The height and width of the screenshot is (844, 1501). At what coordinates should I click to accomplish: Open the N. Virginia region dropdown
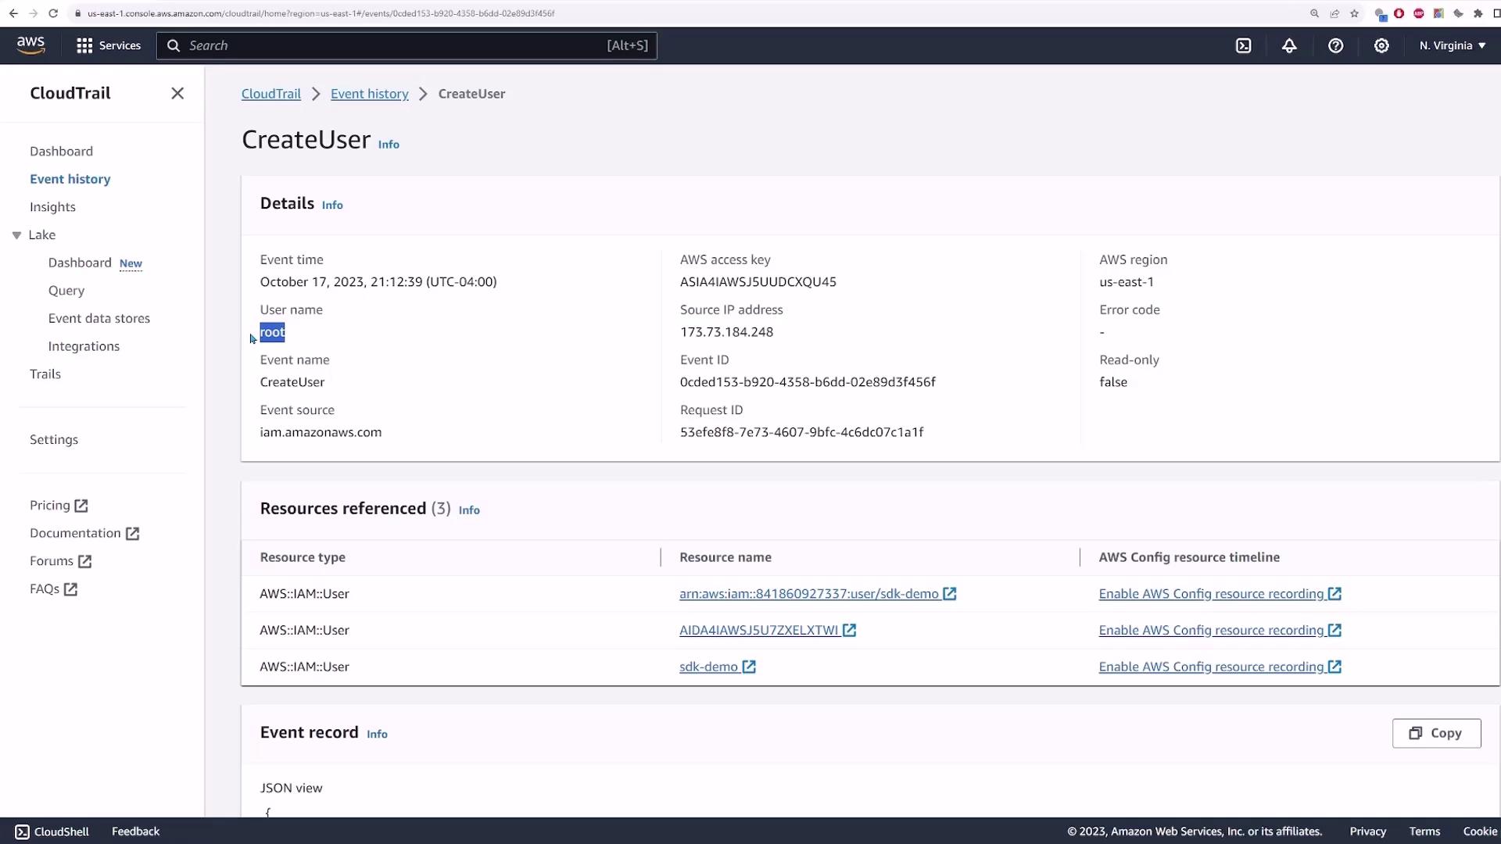coord(1452,46)
